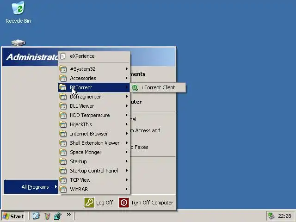Click the Turn Off Computer label
Screen dimensions: 296x222
152,203
